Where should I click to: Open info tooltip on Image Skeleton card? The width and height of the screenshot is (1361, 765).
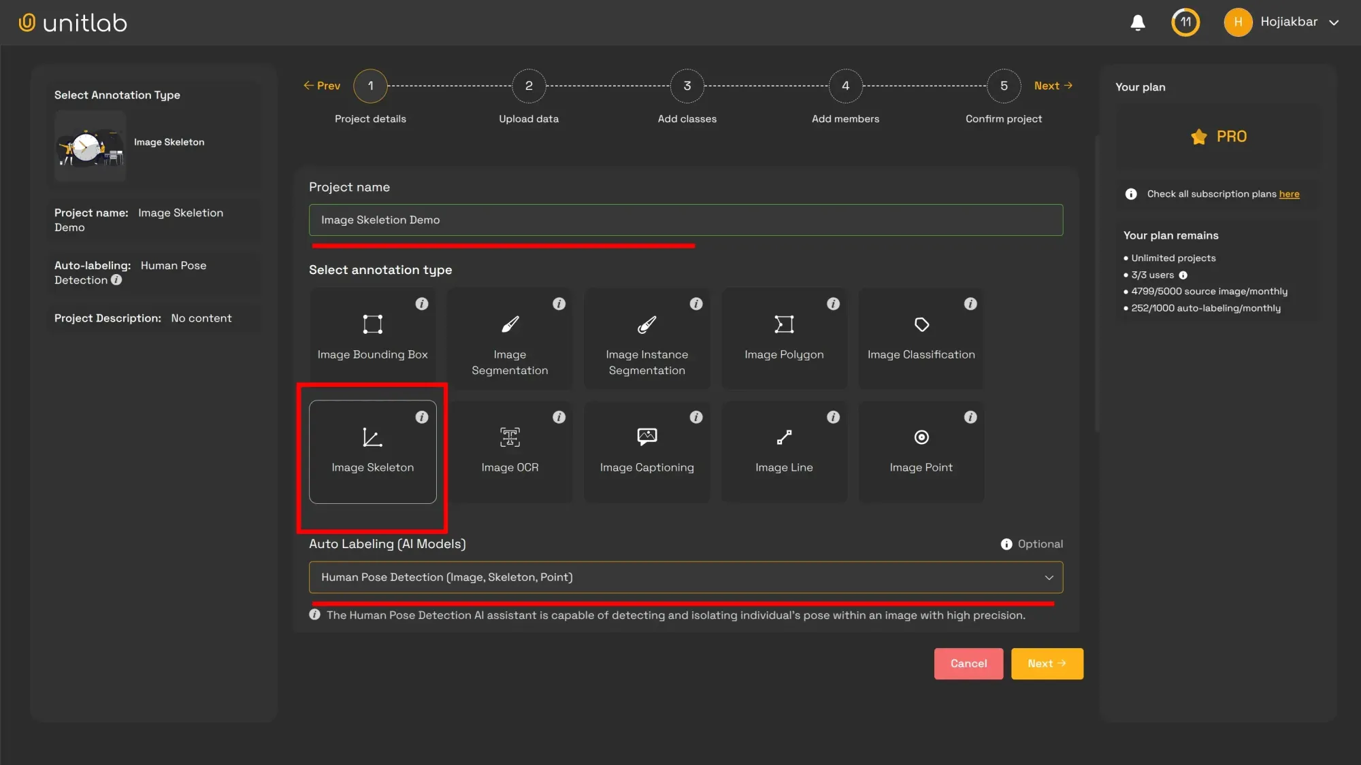coord(421,418)
